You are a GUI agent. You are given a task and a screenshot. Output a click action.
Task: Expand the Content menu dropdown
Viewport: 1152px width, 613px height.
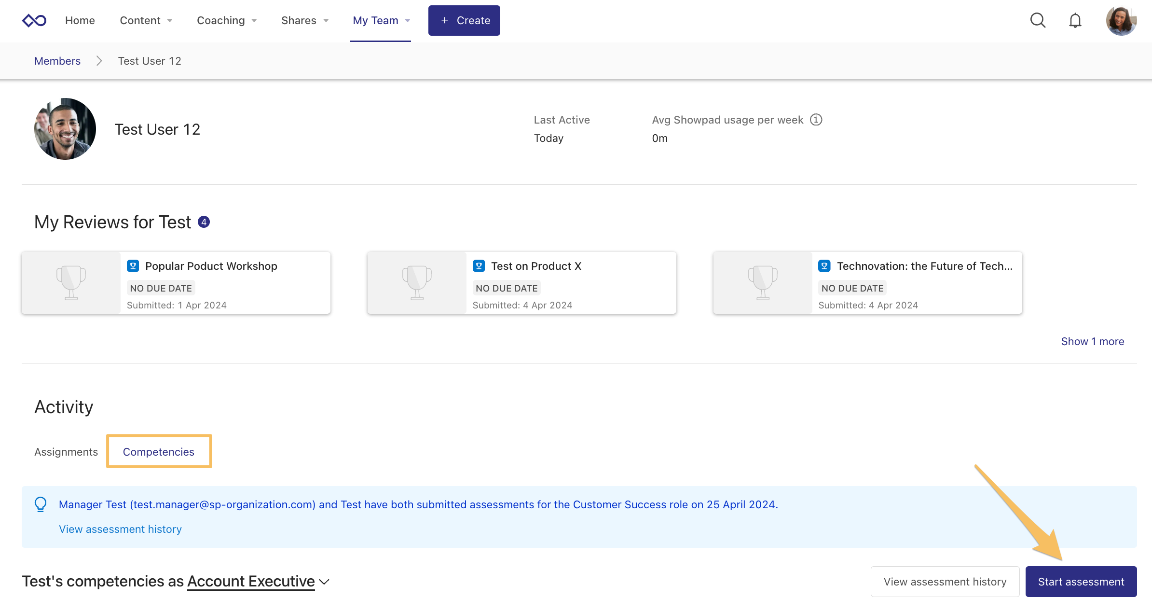(146, 20)
